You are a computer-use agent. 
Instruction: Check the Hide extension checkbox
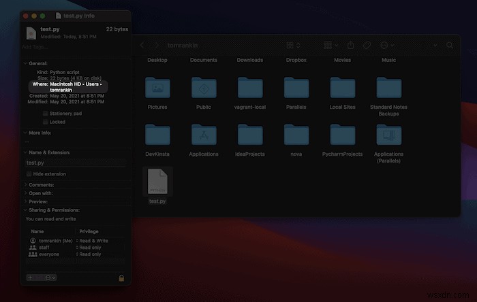(29, 174)
